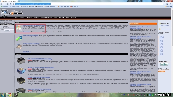The image size is (173, 97).
Task: Open the 06.10.10 Calculator Update link
Action: (x=140, y=27)
